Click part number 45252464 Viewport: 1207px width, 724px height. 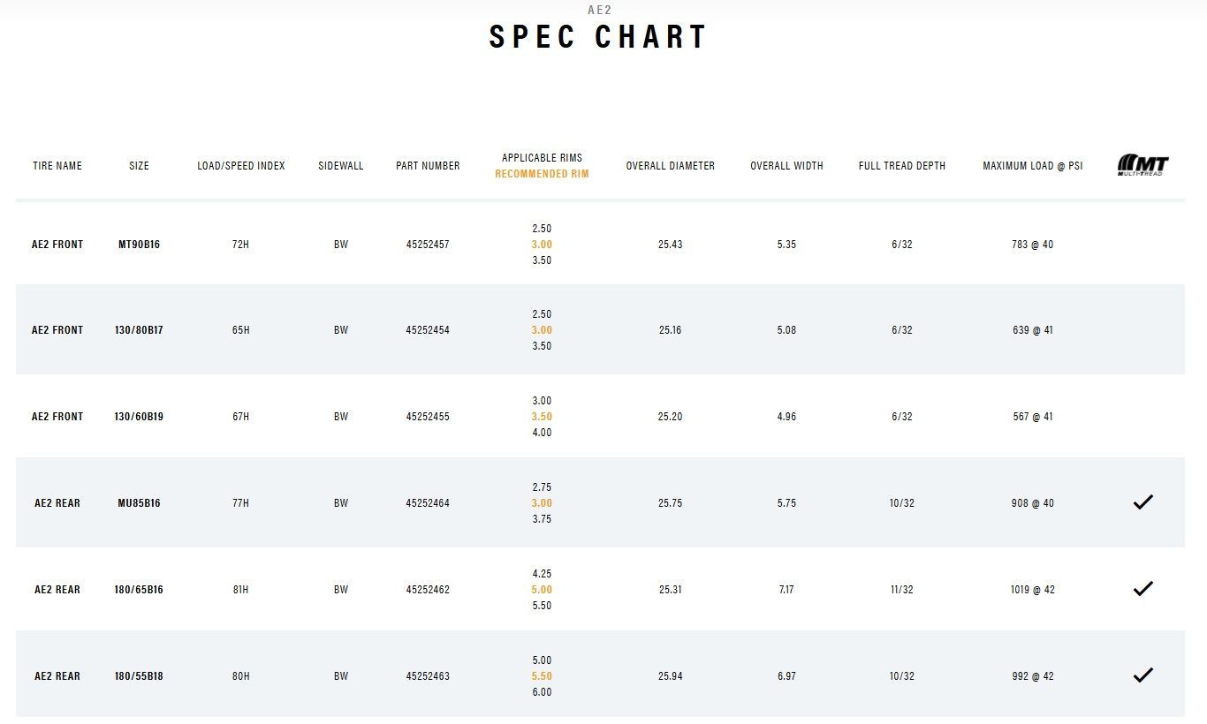coord(428,503)
